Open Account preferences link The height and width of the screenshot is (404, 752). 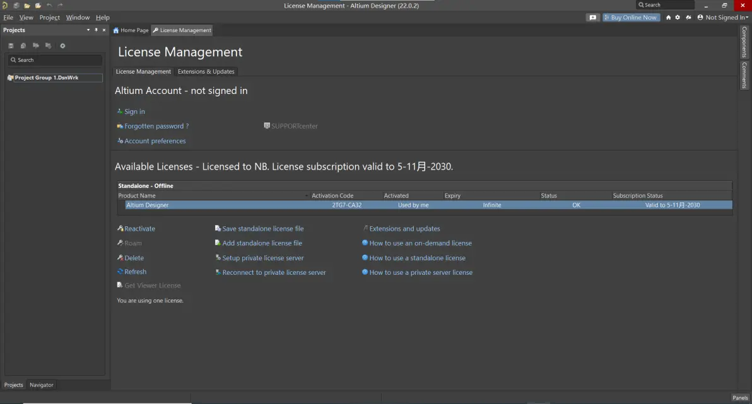tap(155, 141)
